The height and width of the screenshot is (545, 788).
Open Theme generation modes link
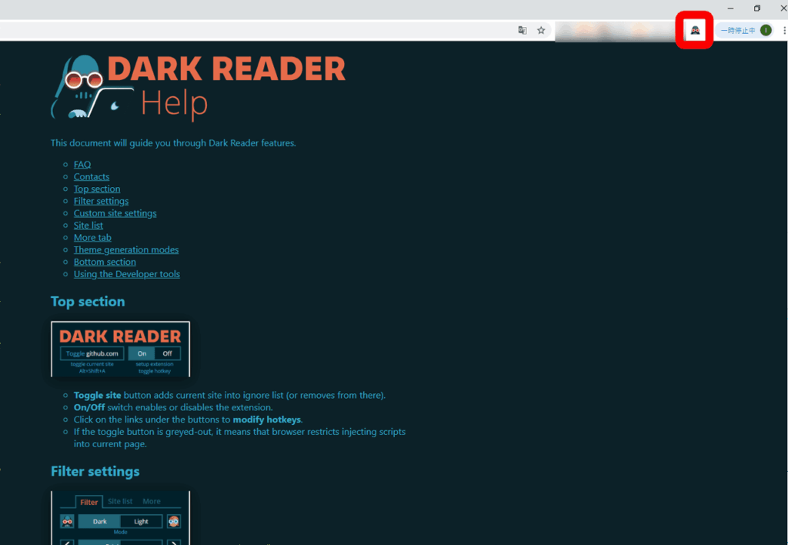(x=126, y=250)
